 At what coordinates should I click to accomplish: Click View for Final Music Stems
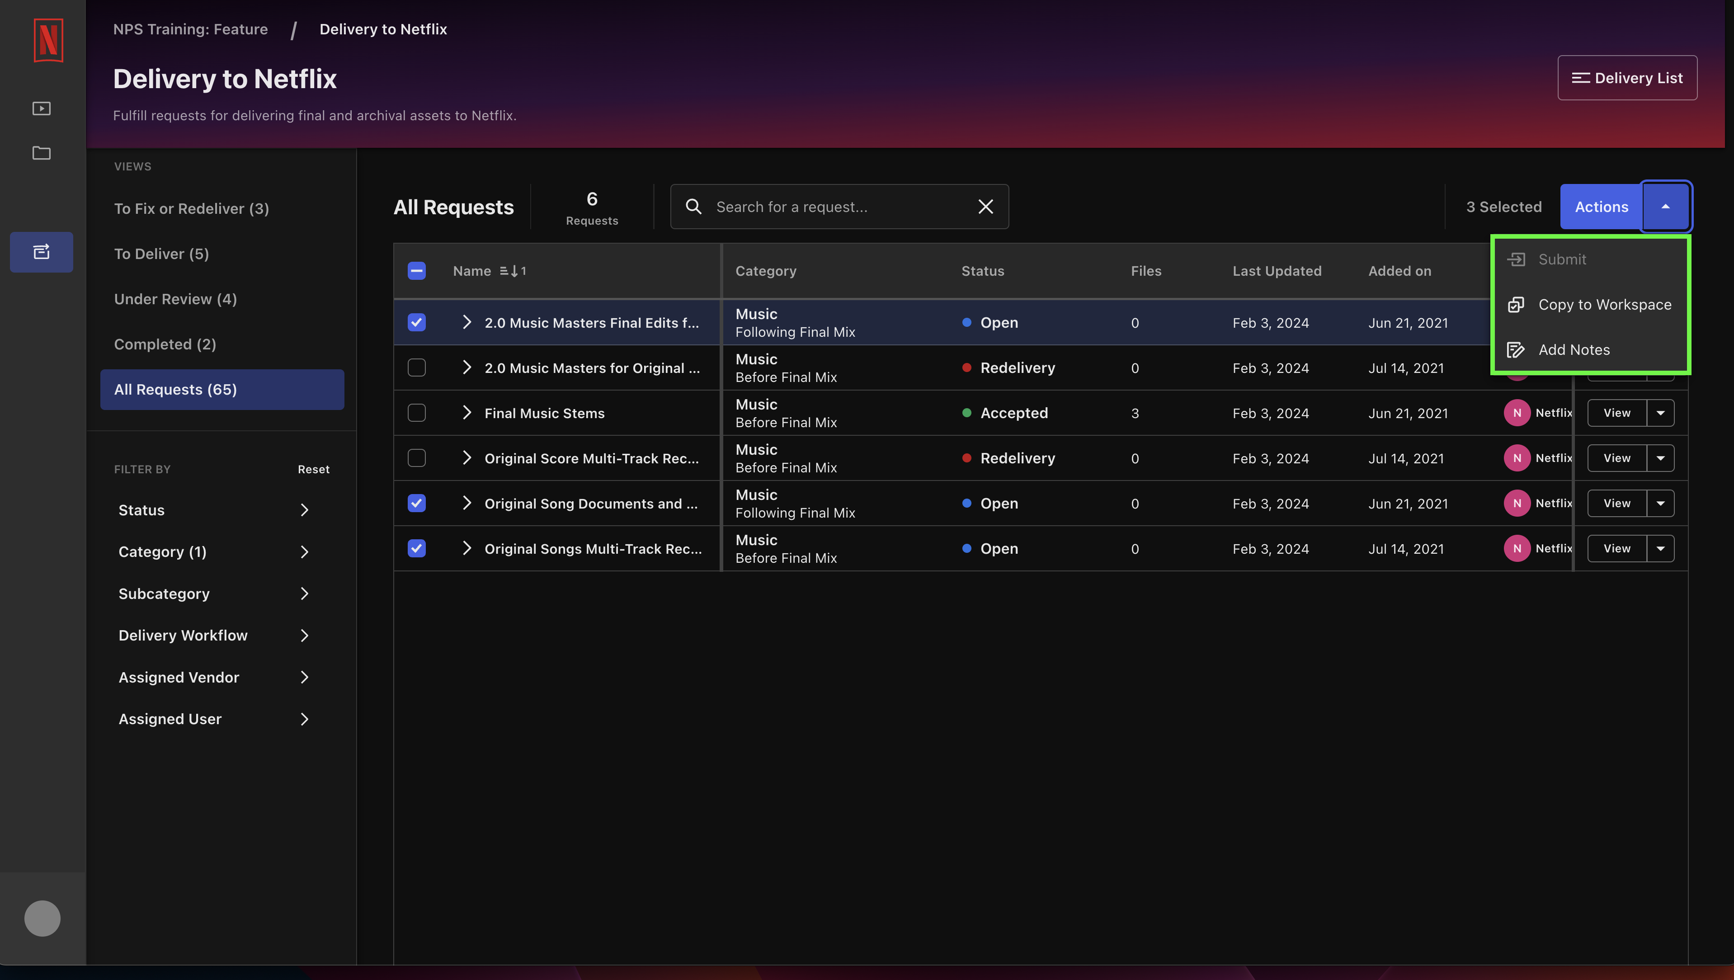(1617, 413)
